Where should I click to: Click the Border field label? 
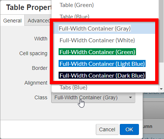pyautogui.click(x=40, y=68)
